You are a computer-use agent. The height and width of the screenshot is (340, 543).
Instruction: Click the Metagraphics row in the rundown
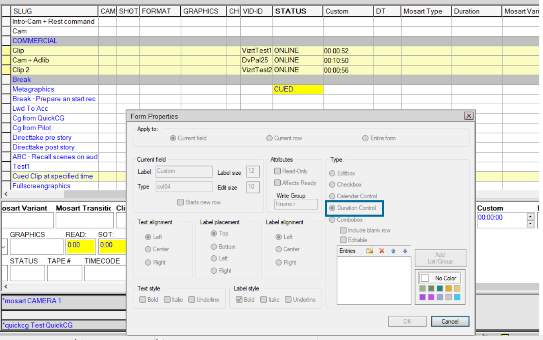pyautogui.click(x=33, y=89)
